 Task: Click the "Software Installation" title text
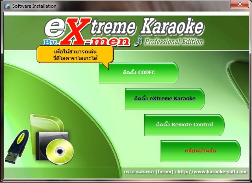[x=34, y=6]
